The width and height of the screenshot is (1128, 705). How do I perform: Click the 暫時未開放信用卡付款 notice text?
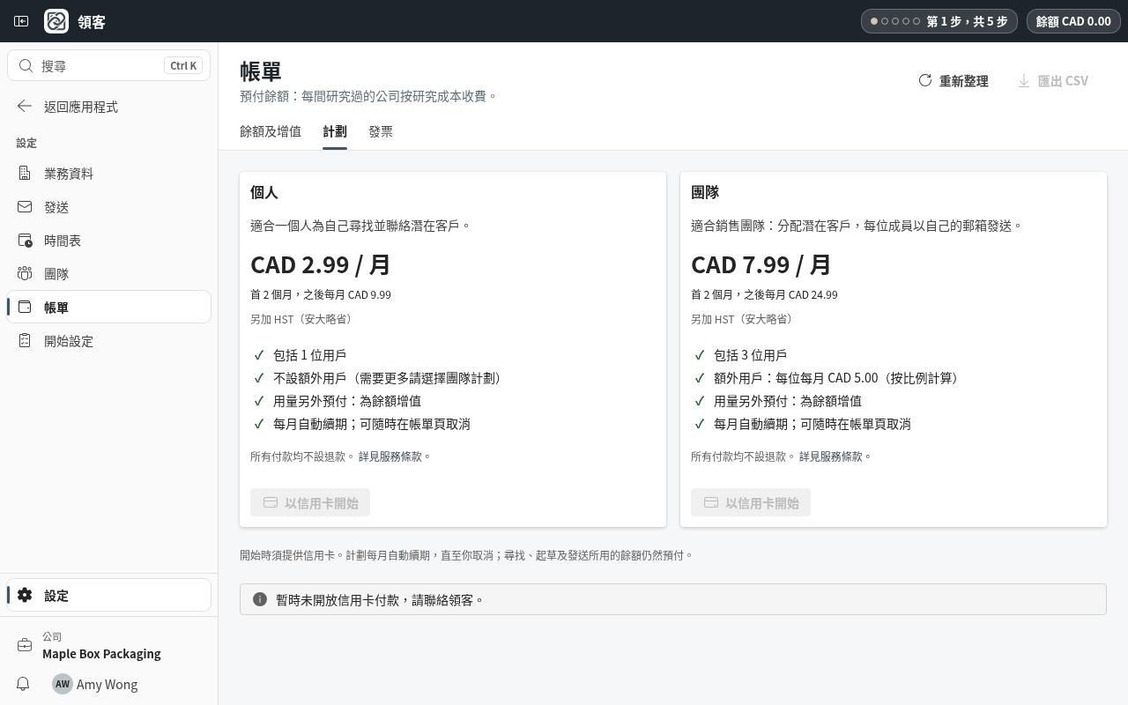(380, 599)
